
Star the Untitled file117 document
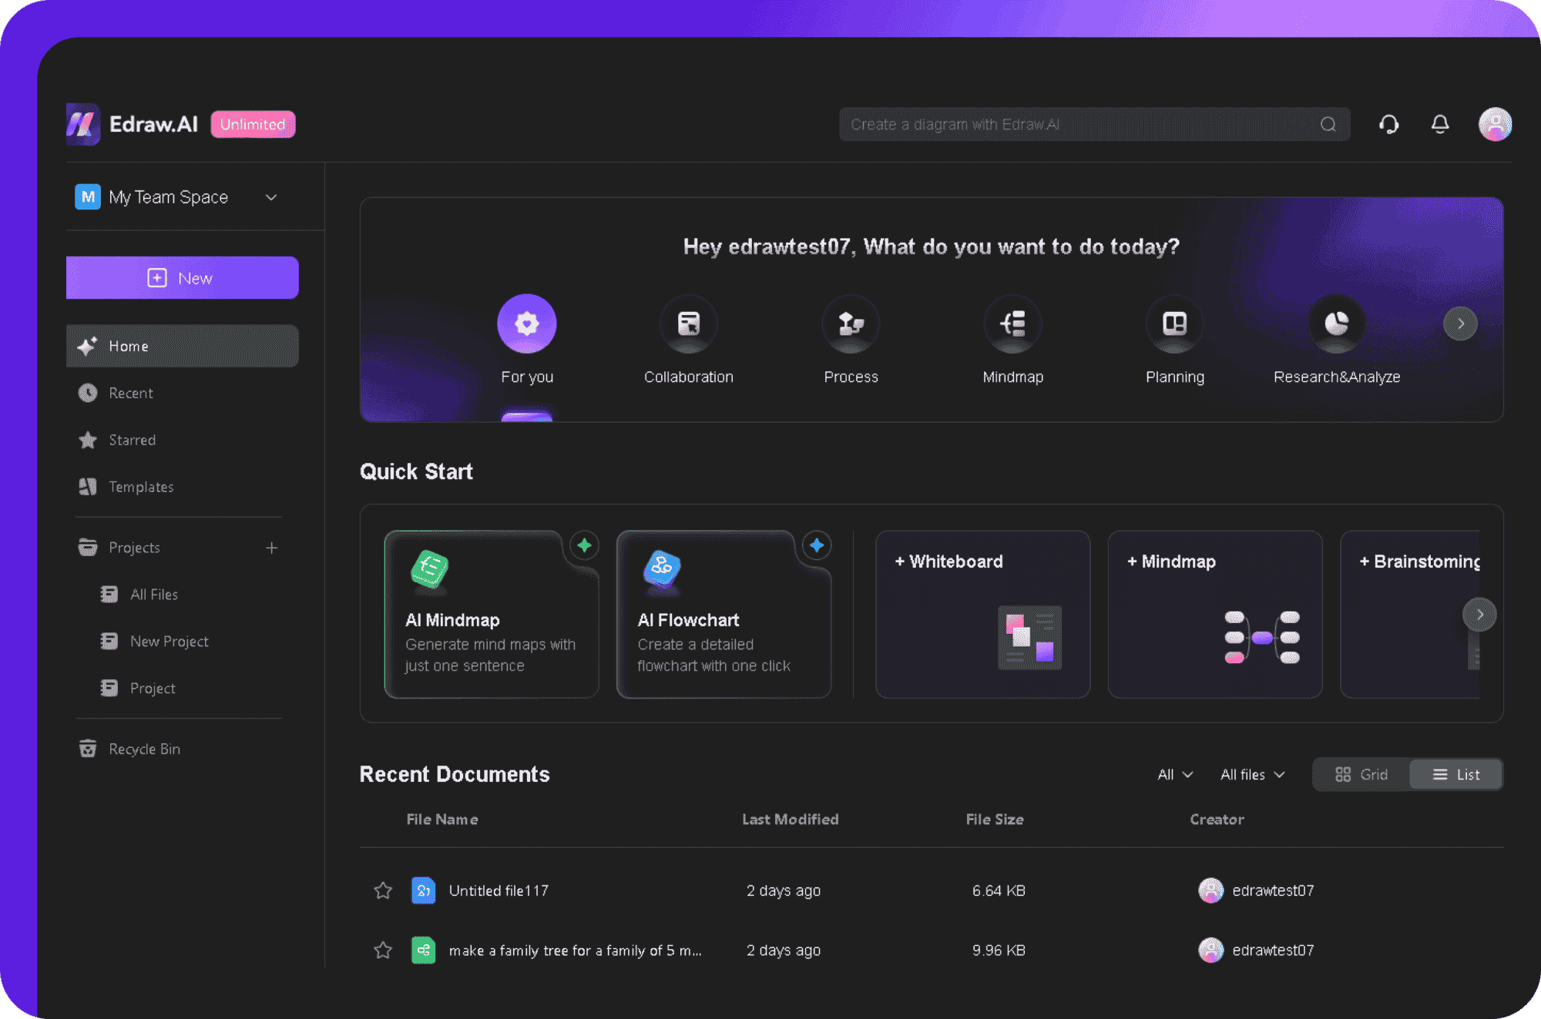(x=383, y=890)
